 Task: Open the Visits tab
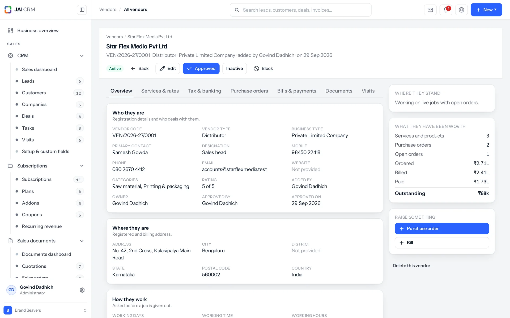(x=368, y=91)
